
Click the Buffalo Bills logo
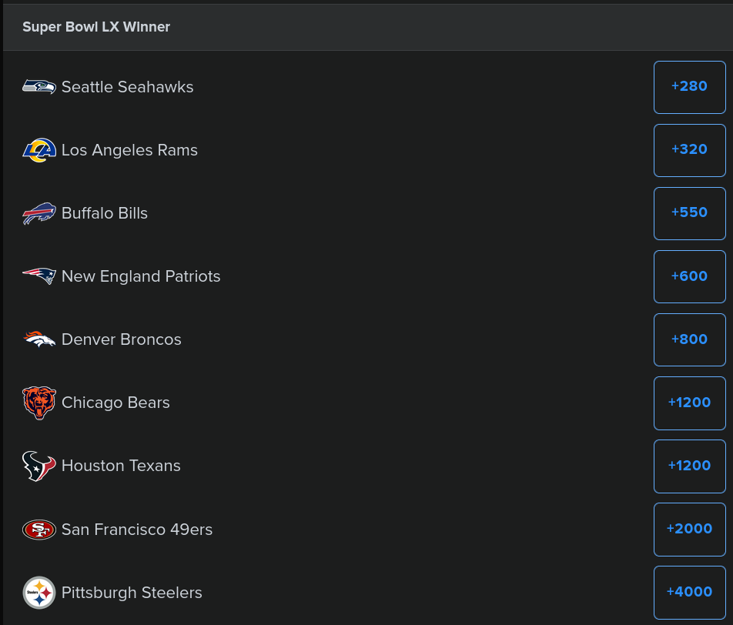click(39, 213)
